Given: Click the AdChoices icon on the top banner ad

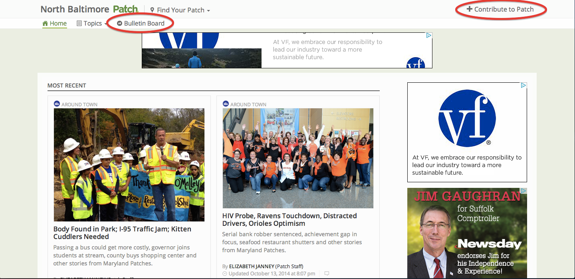Looking at the screenshot, I should 429,36.
